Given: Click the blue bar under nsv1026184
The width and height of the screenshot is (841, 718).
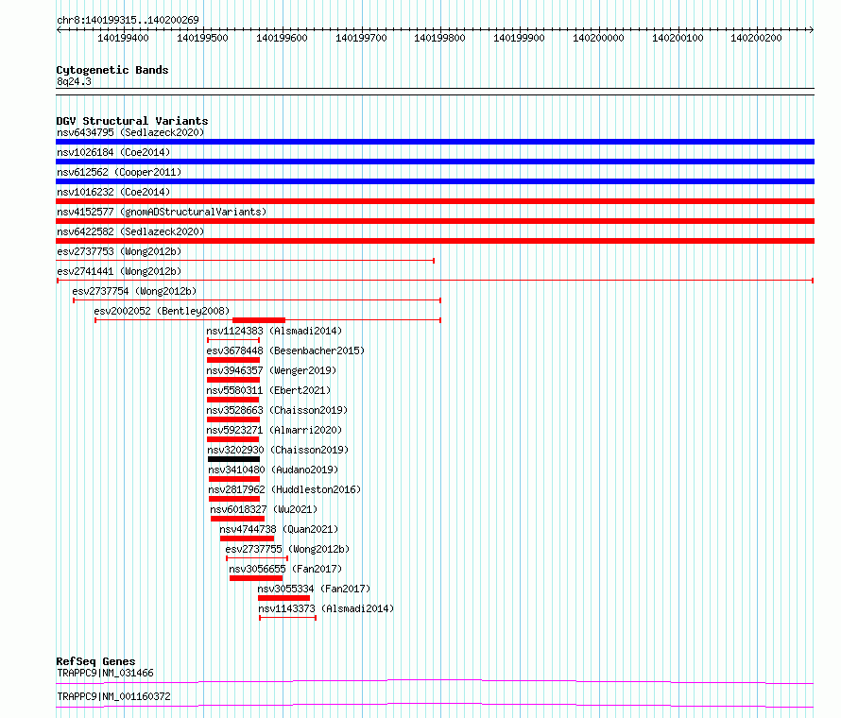Looking at the screenshot, I should pos(435,162).
